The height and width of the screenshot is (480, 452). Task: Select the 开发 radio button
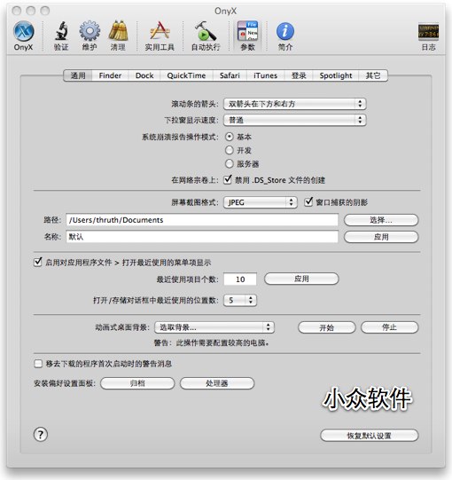tap(229, 150)
